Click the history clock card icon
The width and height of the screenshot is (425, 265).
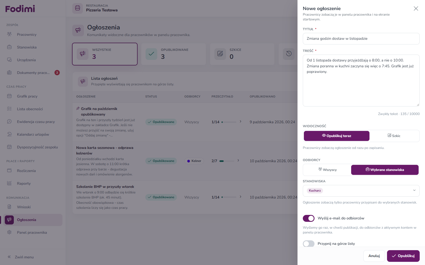point(289,54)
